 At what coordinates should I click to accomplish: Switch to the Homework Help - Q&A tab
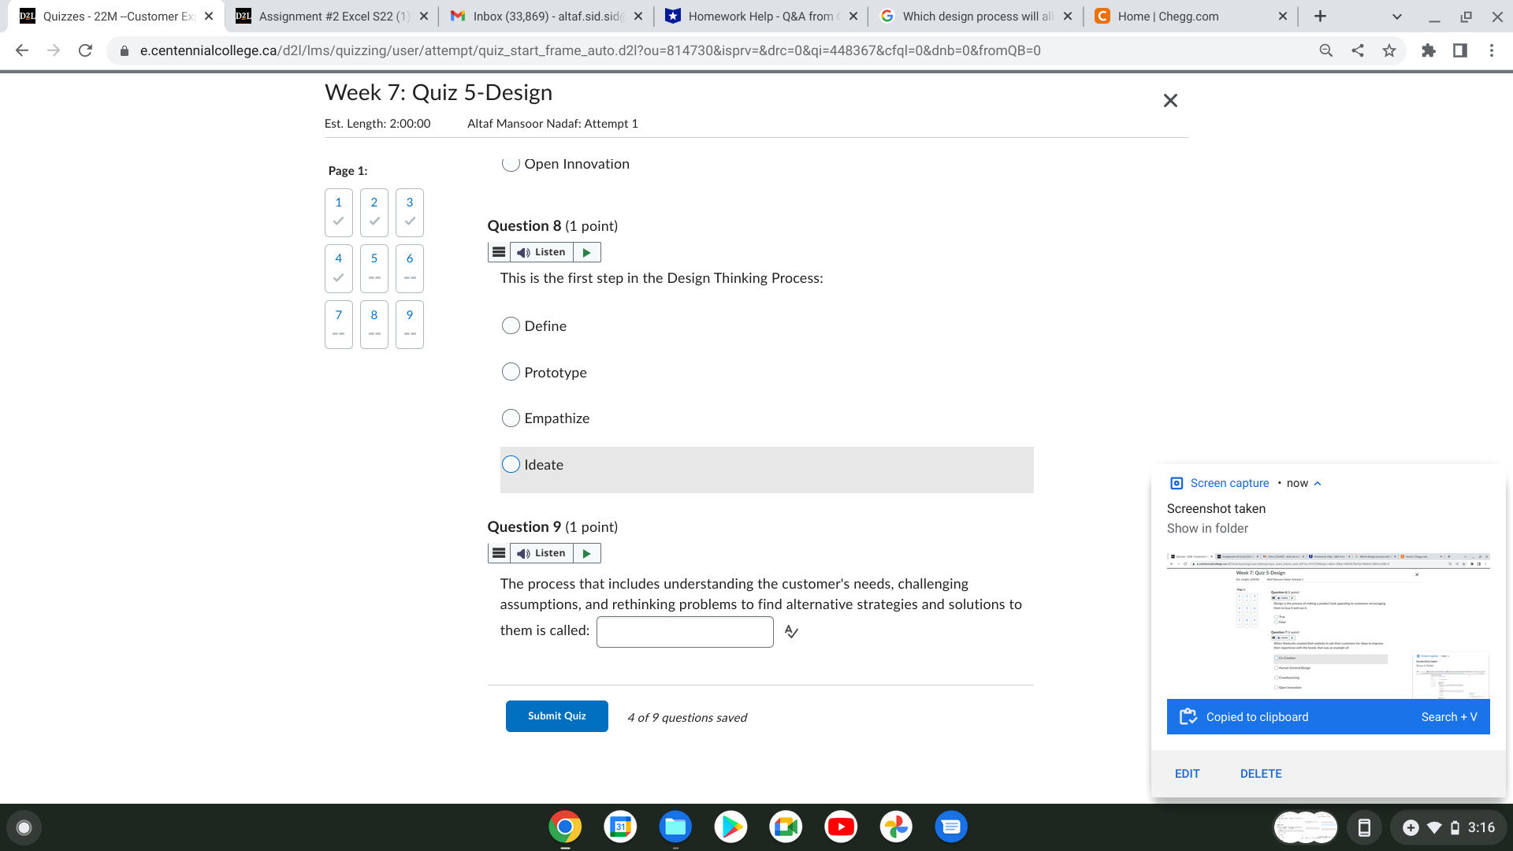pos(756,16)
